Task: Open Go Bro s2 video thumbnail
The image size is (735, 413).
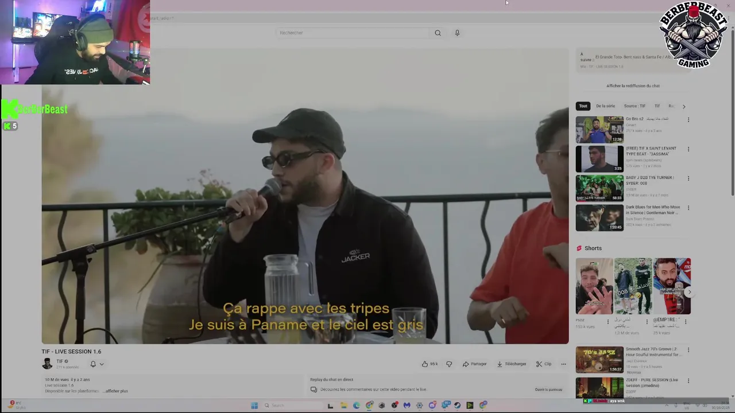Action: (599, 130)
